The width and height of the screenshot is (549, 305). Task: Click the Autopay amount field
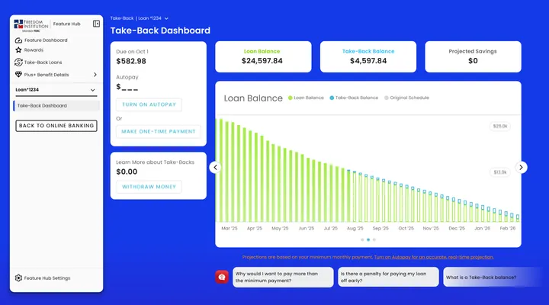coord(127,87)
